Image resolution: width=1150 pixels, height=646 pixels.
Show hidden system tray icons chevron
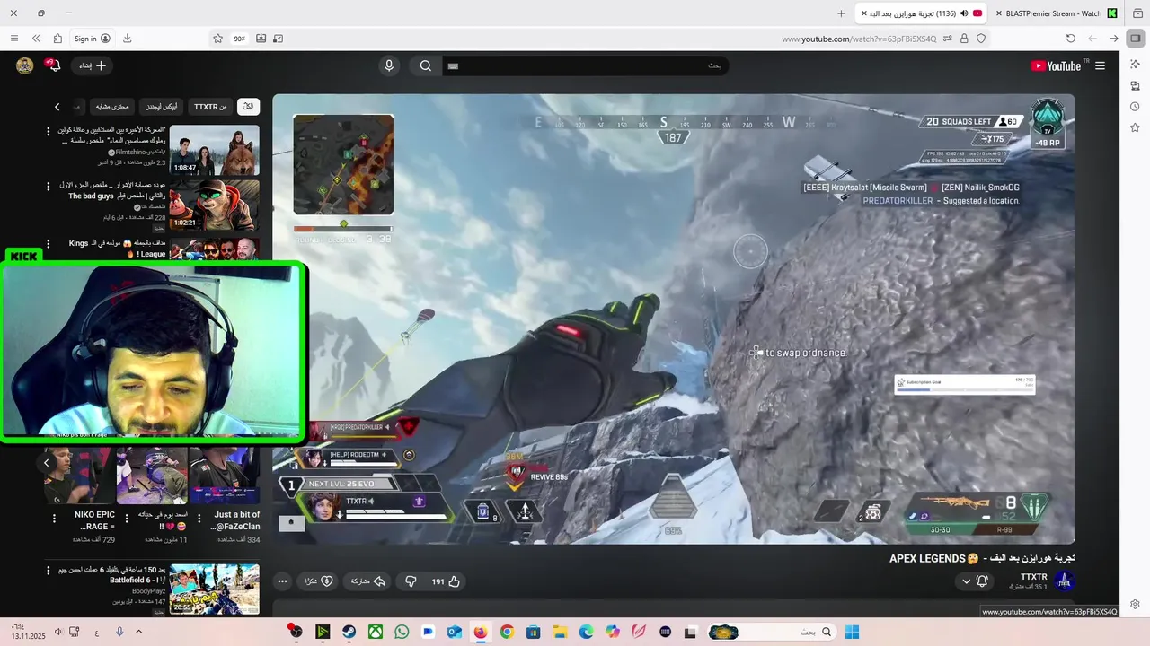(138, 632)
